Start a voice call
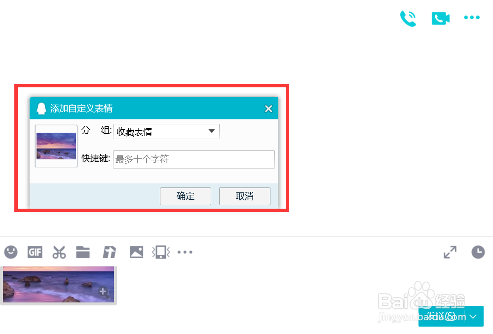The height and width of the screenshot is (334, 493). pos(408,18)
